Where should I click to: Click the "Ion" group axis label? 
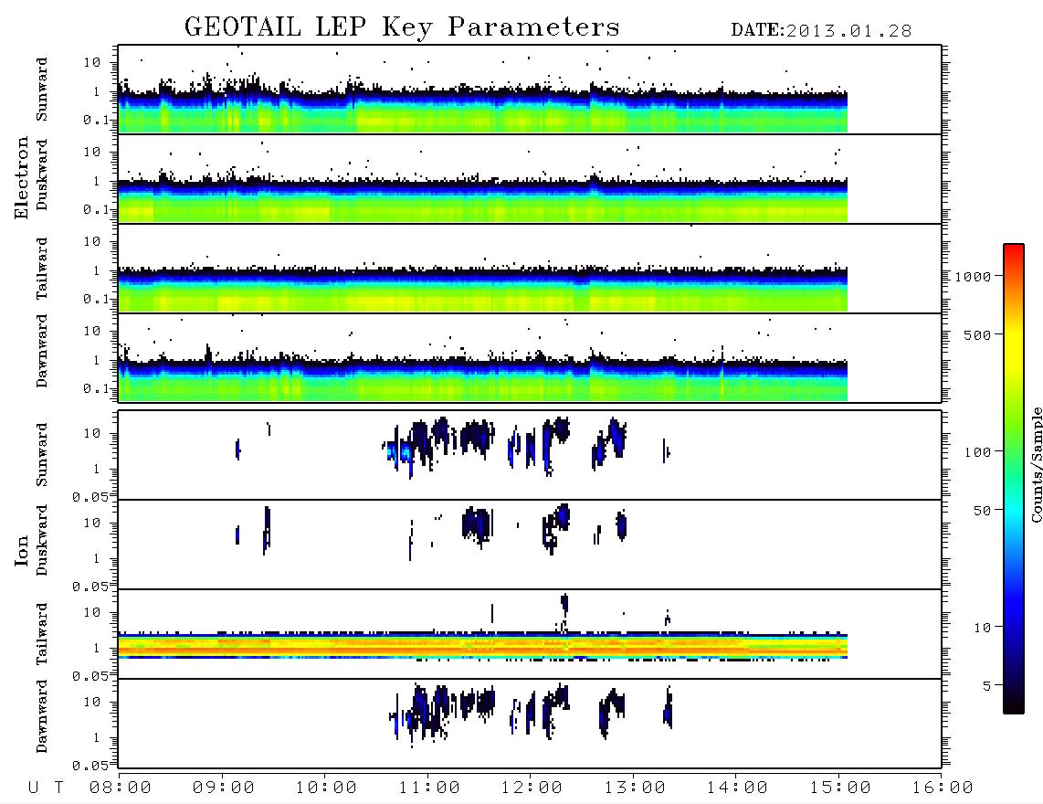point(22,550)
